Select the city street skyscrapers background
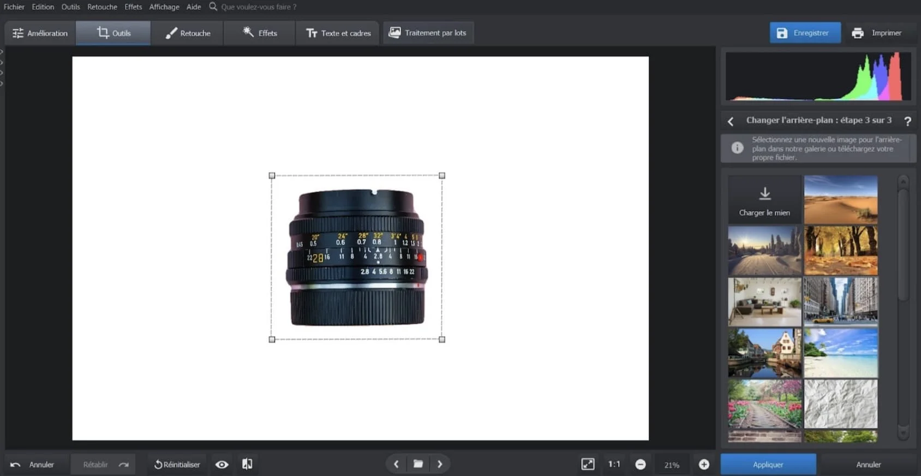This screenshot has height=476, width=921. pyautogui.click(x=841, y=302)
